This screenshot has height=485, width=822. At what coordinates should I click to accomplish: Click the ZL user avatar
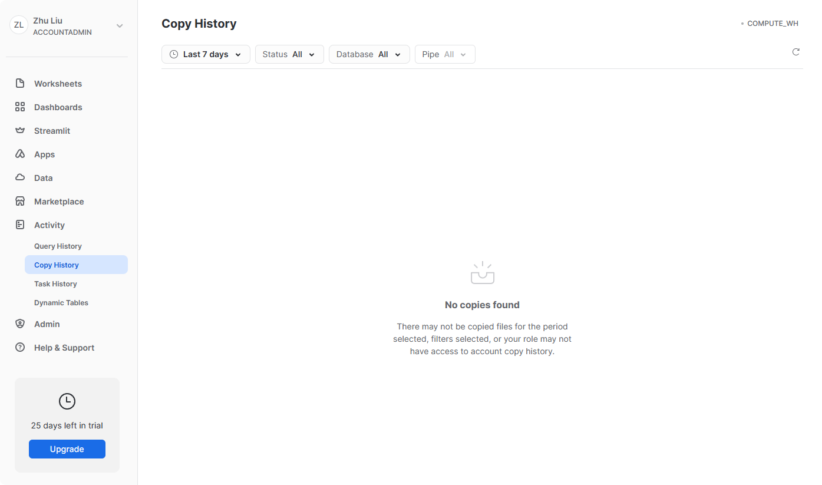pyautogui.click(x=19, y=25)
